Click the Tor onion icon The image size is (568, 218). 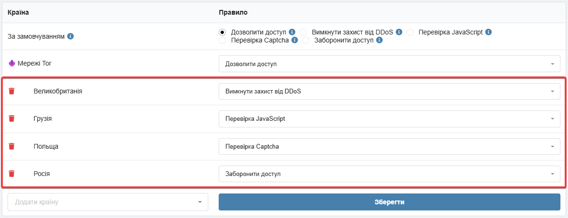[x=12, y=63]
